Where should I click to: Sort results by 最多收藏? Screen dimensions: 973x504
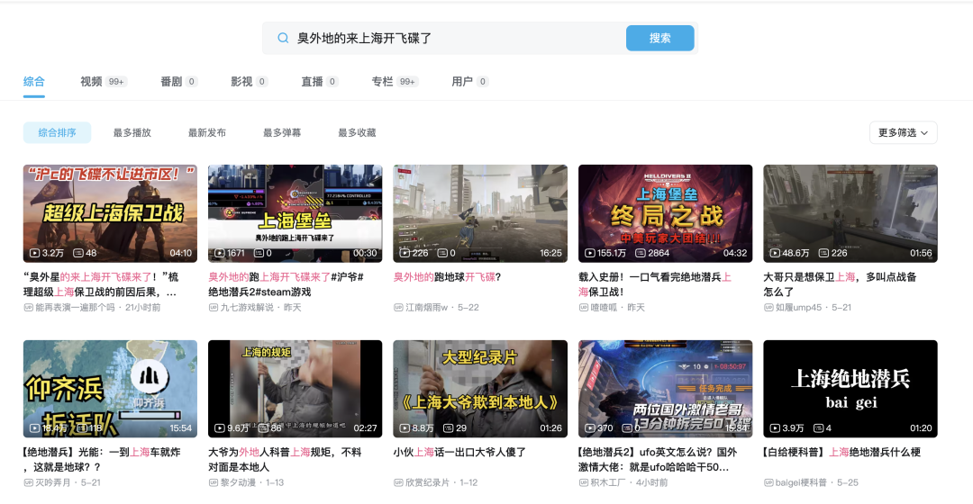357,132
